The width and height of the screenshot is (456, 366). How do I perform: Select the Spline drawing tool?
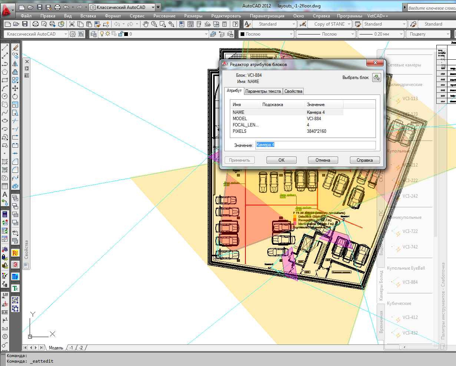5,113
